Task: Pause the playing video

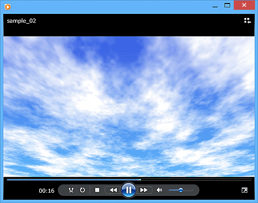Action: click(128, 190)
